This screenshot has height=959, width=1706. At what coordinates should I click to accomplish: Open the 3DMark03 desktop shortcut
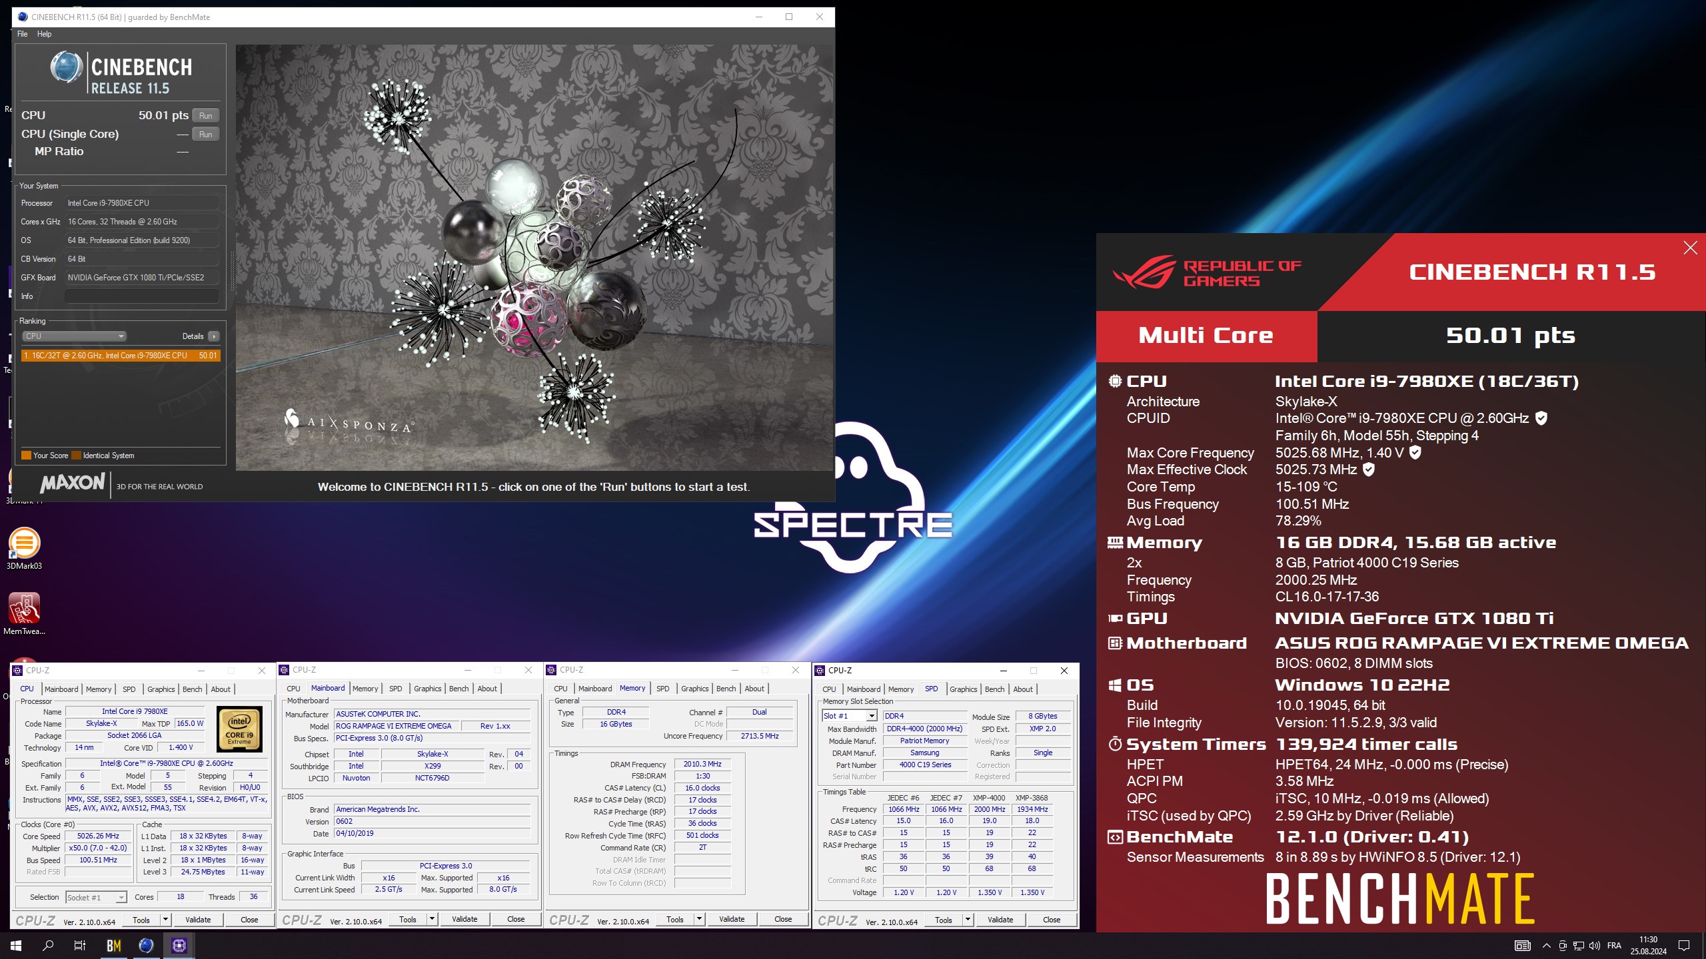tap(24, 548)
